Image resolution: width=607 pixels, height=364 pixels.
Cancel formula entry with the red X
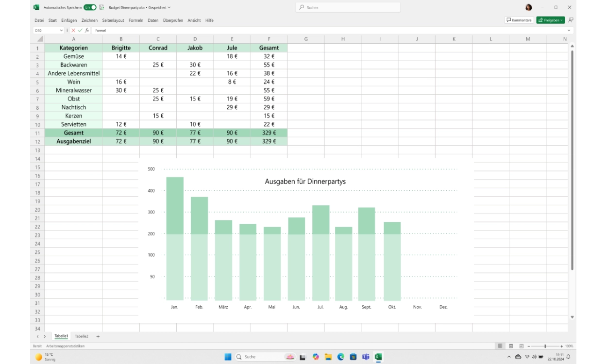tap(74, 31)
